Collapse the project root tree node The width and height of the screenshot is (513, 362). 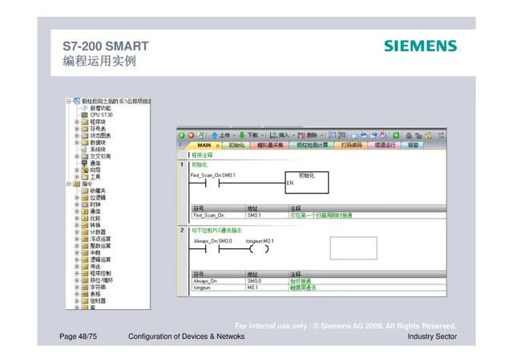point(69,101)
